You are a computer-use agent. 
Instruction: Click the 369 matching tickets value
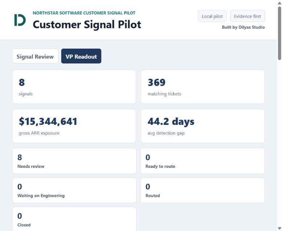(x=157, y=82)
